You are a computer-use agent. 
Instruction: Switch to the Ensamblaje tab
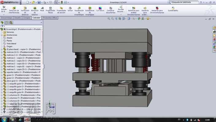point(6,18)
